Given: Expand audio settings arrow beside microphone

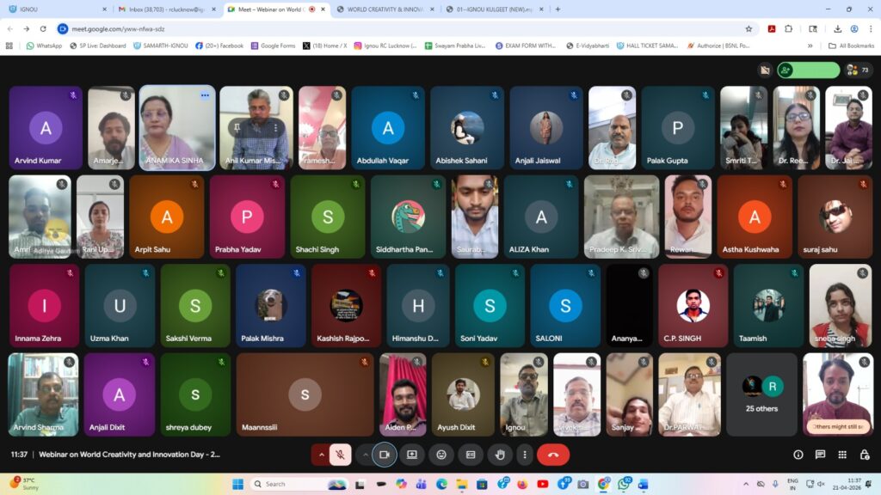Looking at the screenshot, I should click(321, 455).
